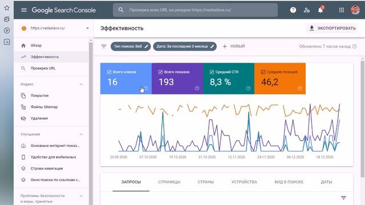
Task: Open Удобство для мобильных in sidebar
Action: coord(51,157)
